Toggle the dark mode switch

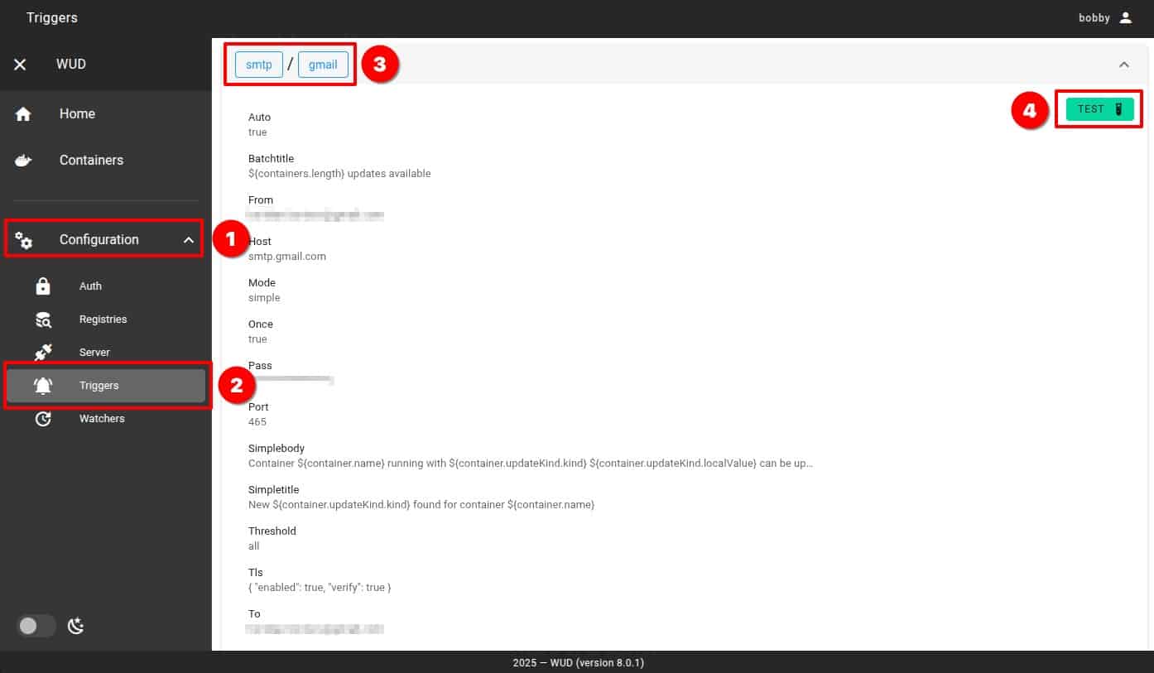pos(36,626)
